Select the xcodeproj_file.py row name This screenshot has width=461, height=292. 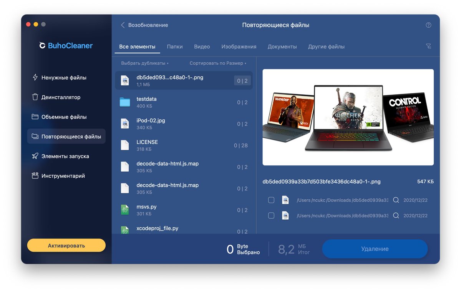tap(158, 228)
